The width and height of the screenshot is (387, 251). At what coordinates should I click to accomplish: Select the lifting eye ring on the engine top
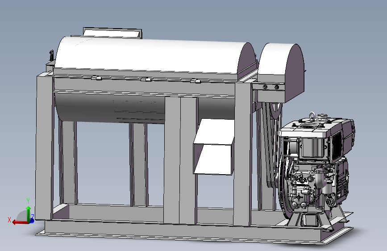[x=312, y=116]
